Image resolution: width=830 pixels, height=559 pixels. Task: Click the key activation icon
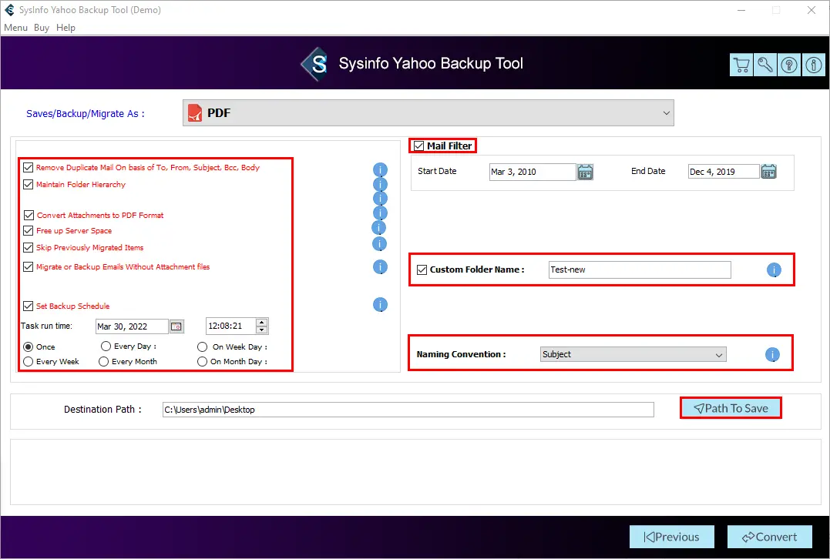(x=765, y=65)
